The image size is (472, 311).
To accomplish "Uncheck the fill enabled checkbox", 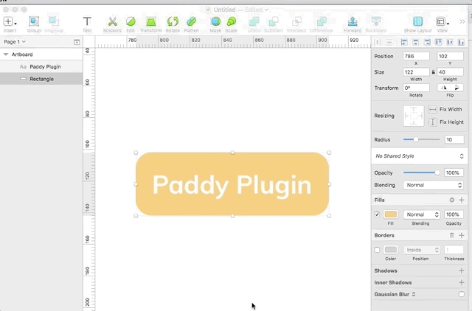I will click(x=377, y=214).
